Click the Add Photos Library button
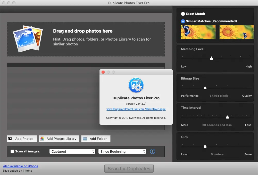Image resolution: width=258 pixels, height=175 pixels. click(59, 139)
